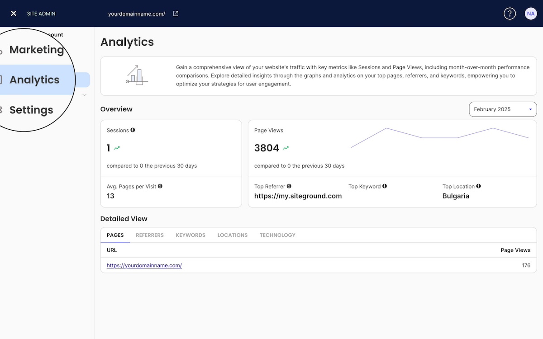Click yourdomainname.com/ in the top navigation
Screen dimensions: 543x339
coord(136,14)
